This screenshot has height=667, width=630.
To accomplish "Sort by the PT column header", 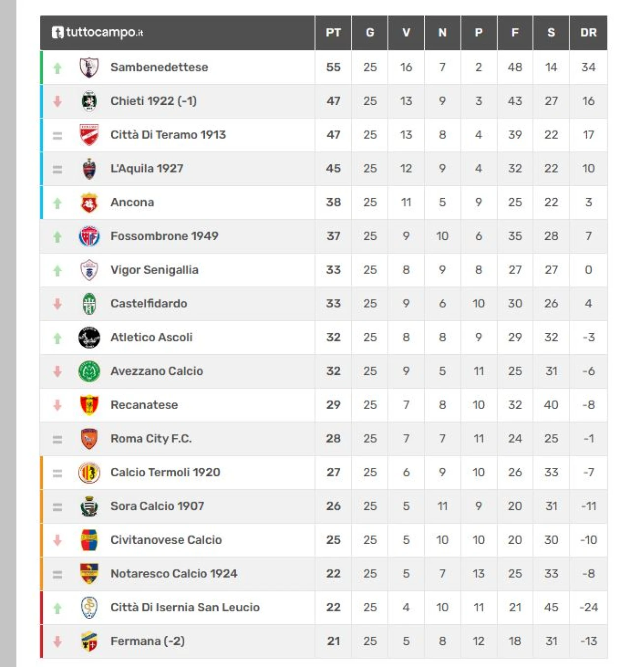I will 333,33.
